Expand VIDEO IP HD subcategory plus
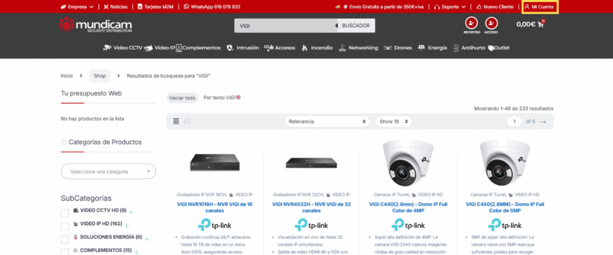 point(127,226)
